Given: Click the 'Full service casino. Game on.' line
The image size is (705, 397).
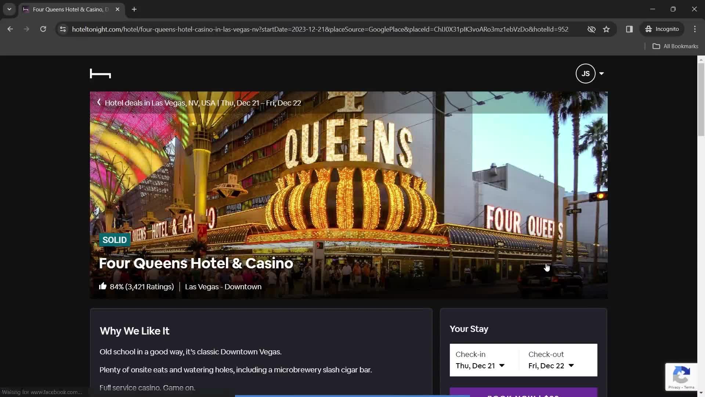Looking at the screenshot, I should click(147, 388).
